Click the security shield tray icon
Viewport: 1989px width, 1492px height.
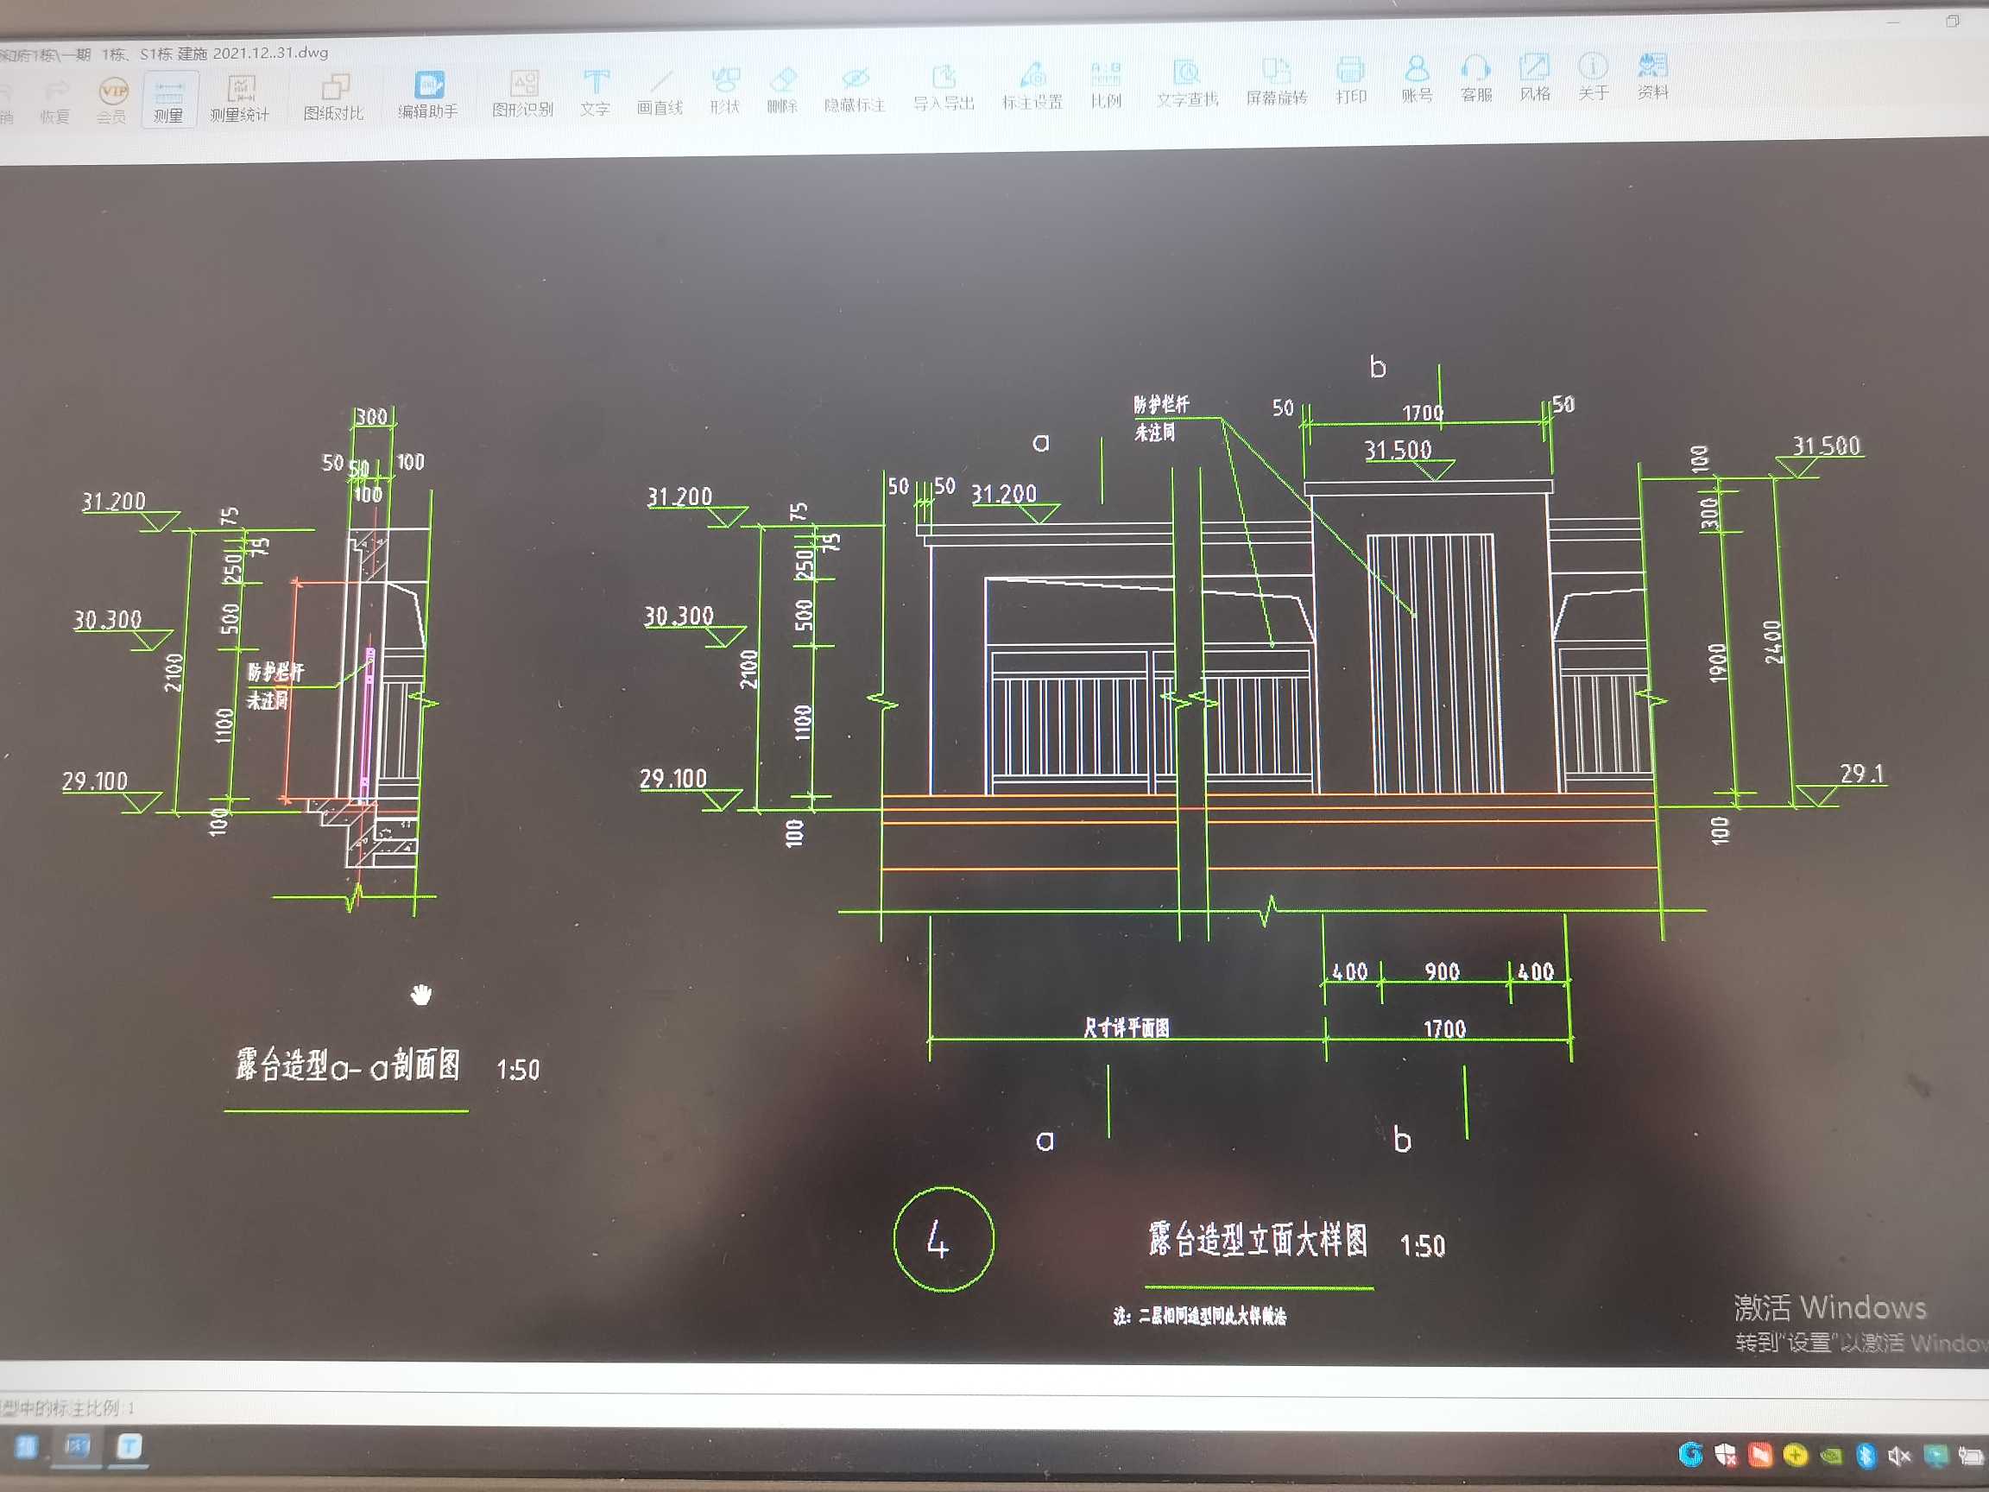click(1725, 1455)
